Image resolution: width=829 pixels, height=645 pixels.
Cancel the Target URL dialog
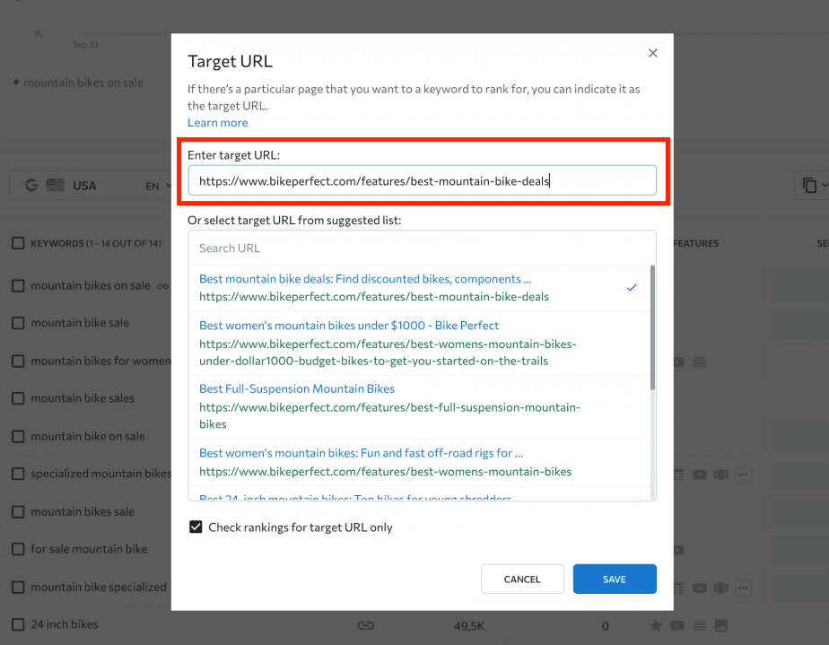(x=522, y=579)
